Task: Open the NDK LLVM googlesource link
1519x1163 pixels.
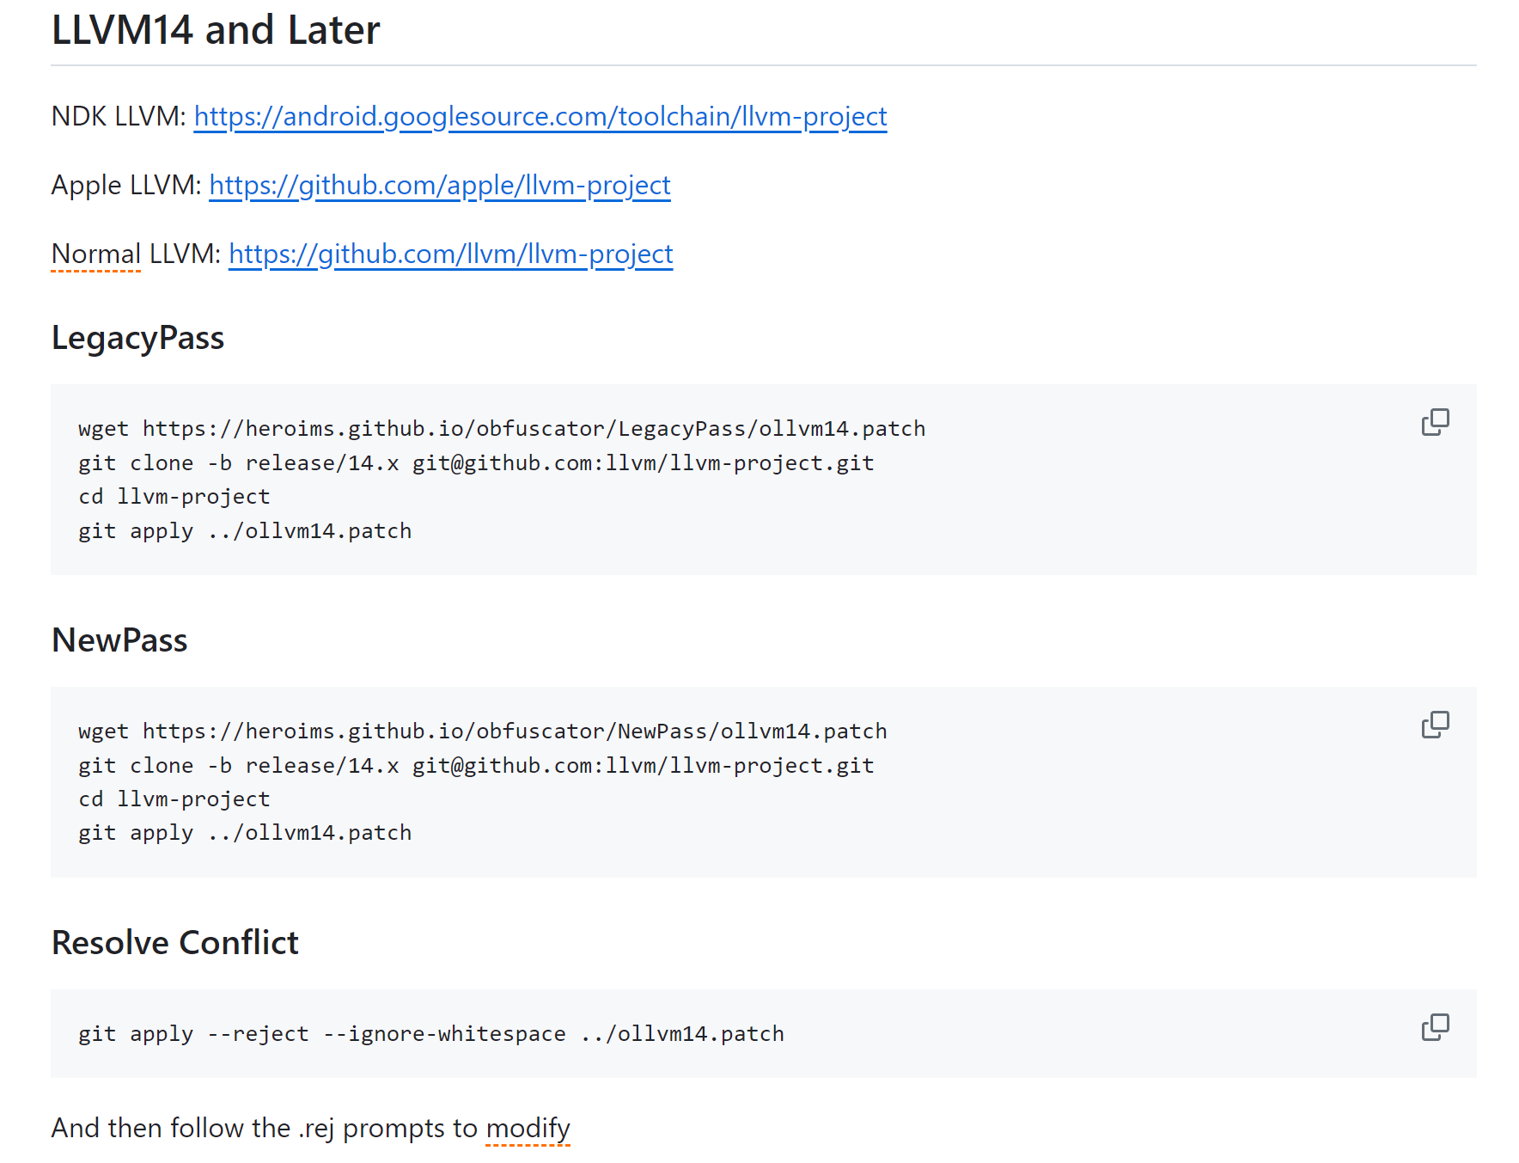Action: [x=540, y=116]
